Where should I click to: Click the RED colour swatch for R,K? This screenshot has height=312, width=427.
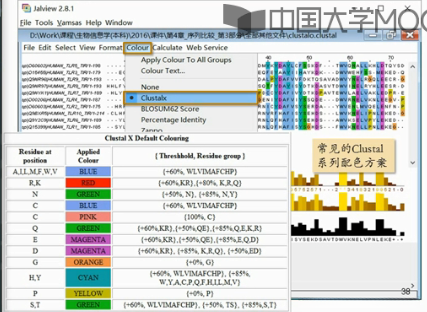pos(88,183)
